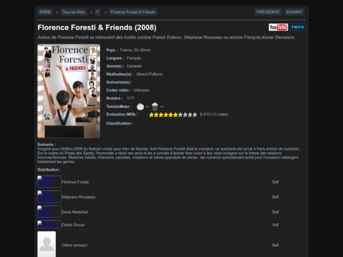
Task: Open Cécile Giroud's photo thumbnail
Action: (x=49, y=225)
